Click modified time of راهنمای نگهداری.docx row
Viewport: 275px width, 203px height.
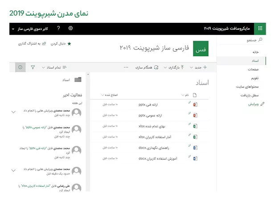pyautogui.click(x=110, y=148)
